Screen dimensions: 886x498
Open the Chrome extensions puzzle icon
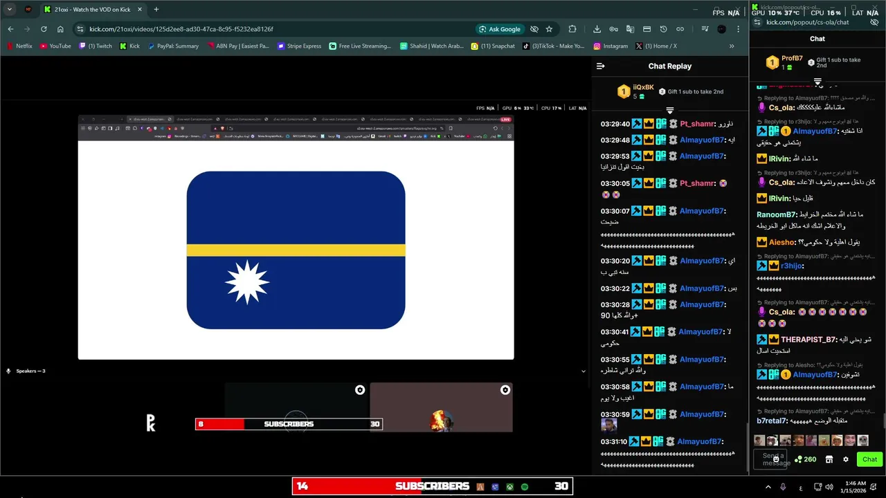[572, 29]
